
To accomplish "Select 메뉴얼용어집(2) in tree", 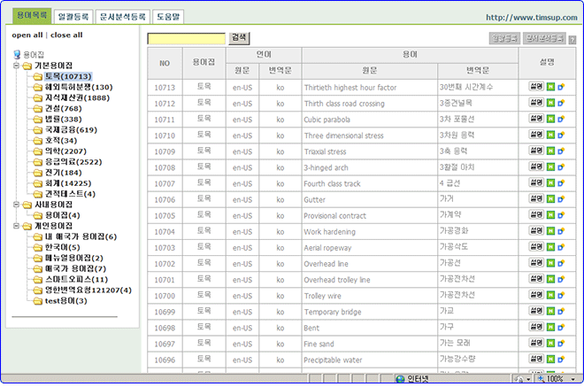I will pyautogui.click(x=73, y=259).
